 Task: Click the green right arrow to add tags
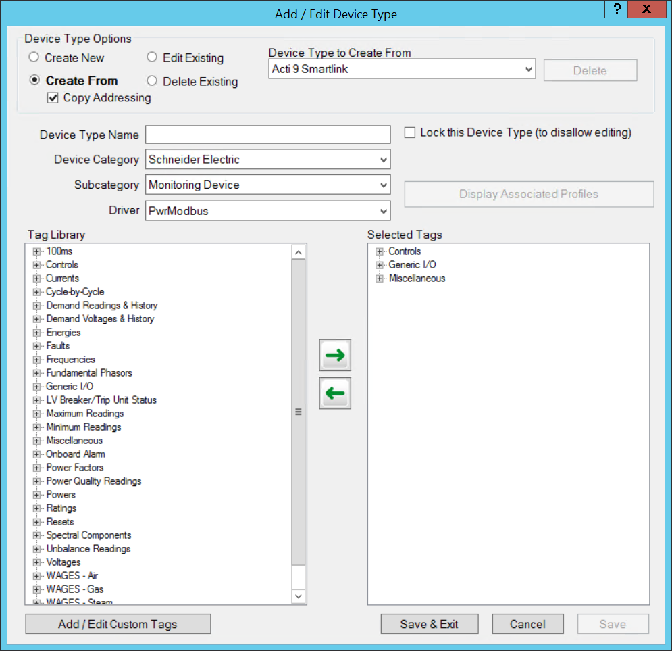pyautogui.click(x=334, y=355)
